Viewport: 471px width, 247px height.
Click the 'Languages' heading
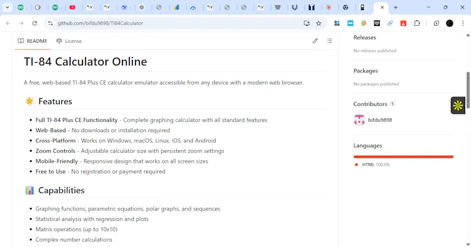pyautogui.click(x=367, y=146)
